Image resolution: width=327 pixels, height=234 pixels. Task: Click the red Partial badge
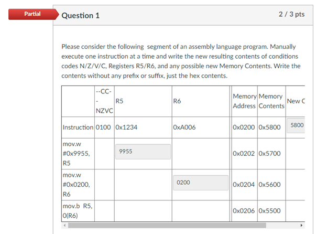[x=34, y=14]
